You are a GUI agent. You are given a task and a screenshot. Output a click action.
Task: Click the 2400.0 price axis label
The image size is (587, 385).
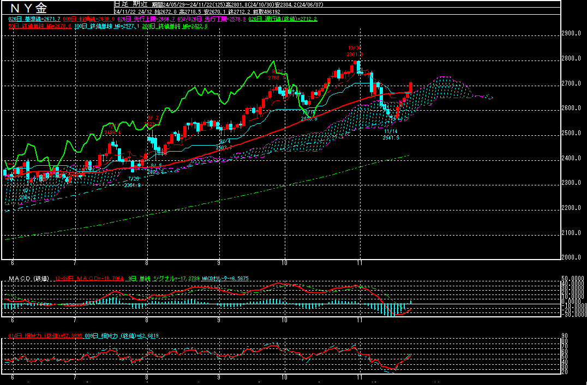click(571, 158)
